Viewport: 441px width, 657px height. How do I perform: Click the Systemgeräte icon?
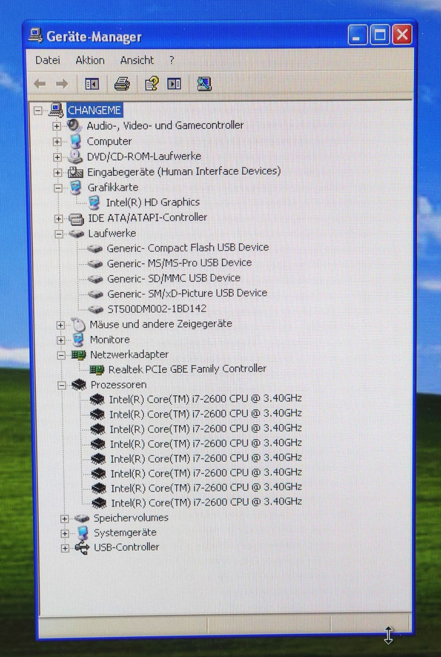click(x=82, y=533)
